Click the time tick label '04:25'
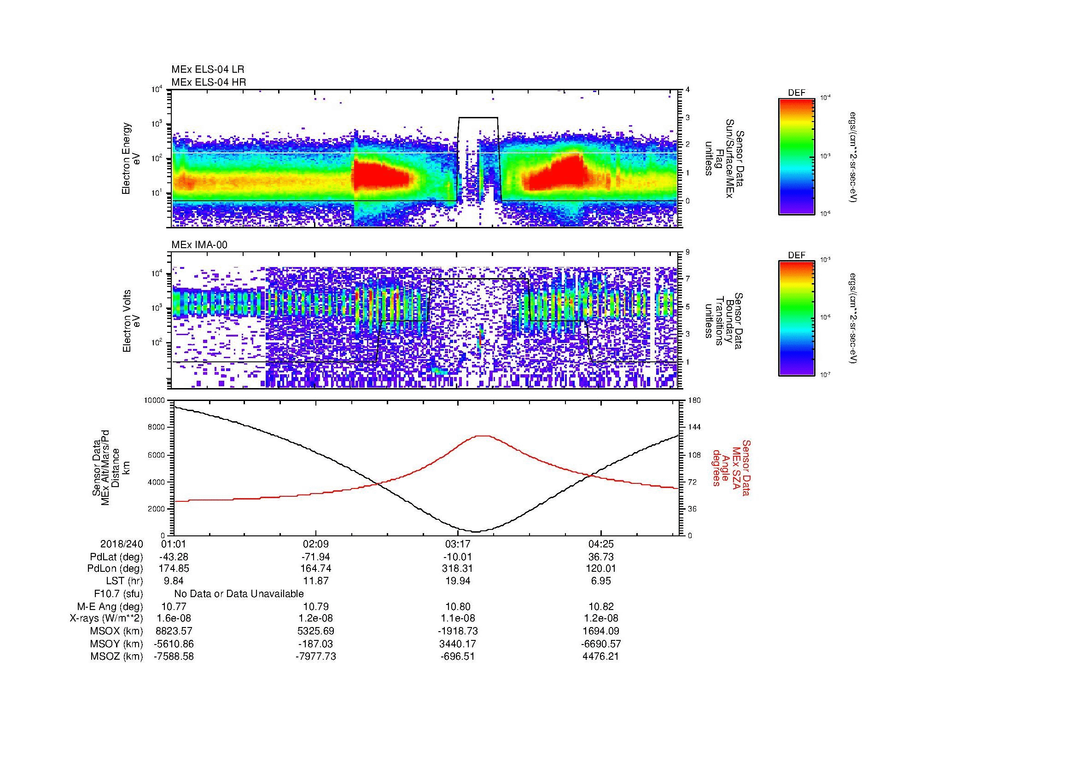The image size is (1077, 761). (x=601, y=544)
